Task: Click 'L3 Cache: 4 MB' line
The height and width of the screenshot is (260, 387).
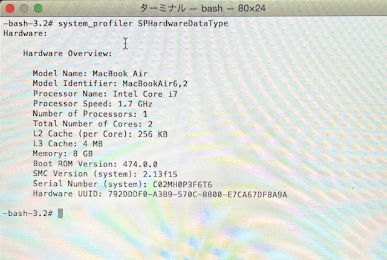Action: tap(68, 143)
